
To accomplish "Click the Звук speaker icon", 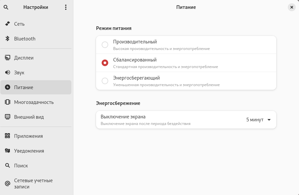I will pyautogui.click(x=8, y=73).
